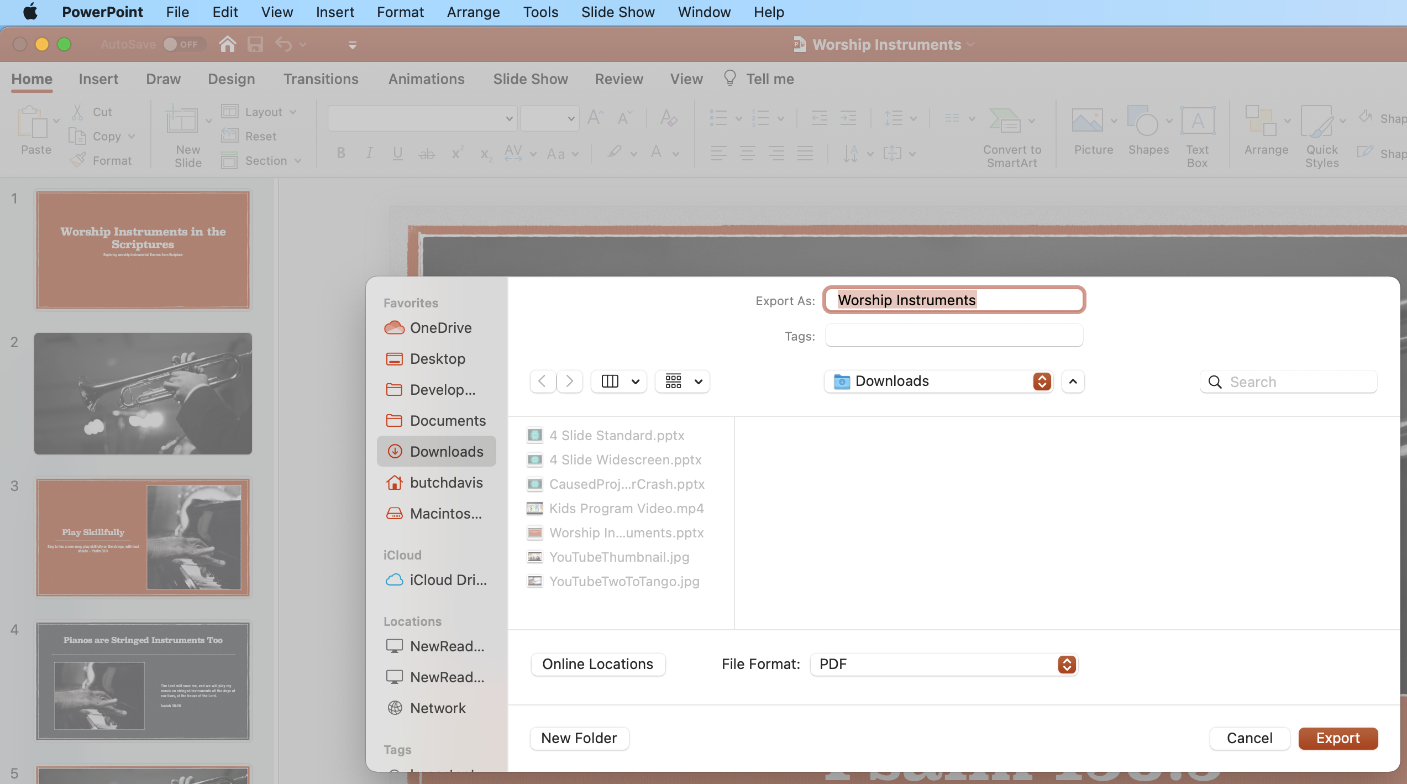Click the Home icon in title bar
This screenshot has height=784, width=1407.
point(227,44)
